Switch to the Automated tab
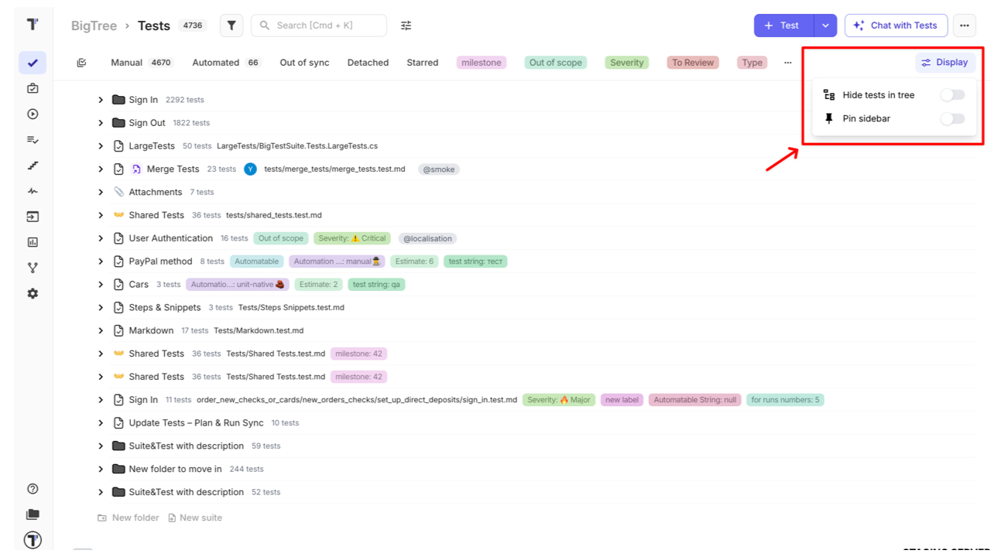Image resolution: width=991 pixels, height=557 pixels. (215, 63)
